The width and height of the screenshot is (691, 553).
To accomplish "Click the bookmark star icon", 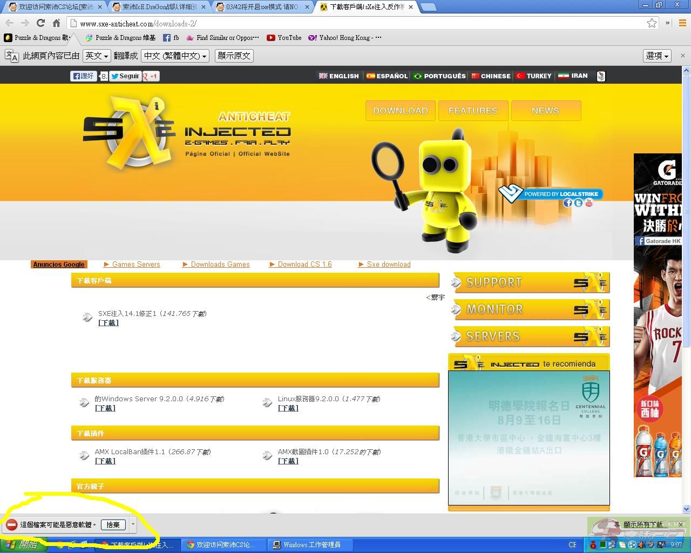I will click(652, 23).
